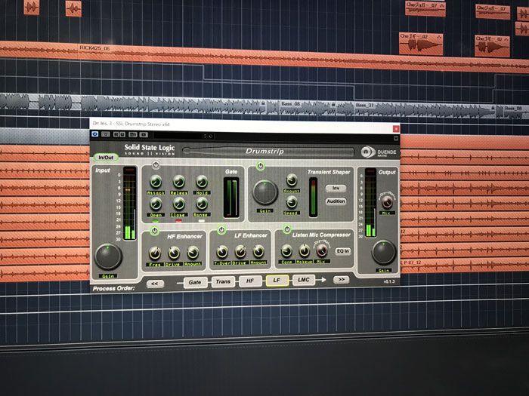Viewport: 529px width, 396px height.
Task: Click the Listen Mic Compressor Comp knob
Action: point(286,251)
